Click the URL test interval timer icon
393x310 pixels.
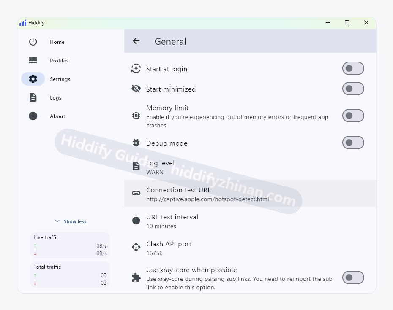click(136, 220)
